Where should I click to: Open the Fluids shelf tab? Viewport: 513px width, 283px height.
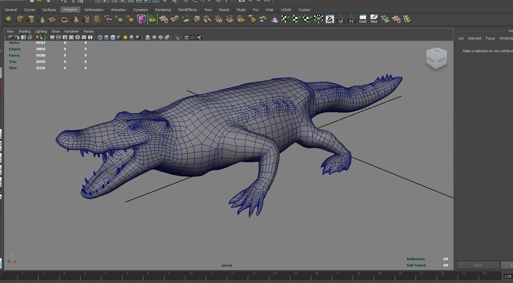(x=241, y=10)
